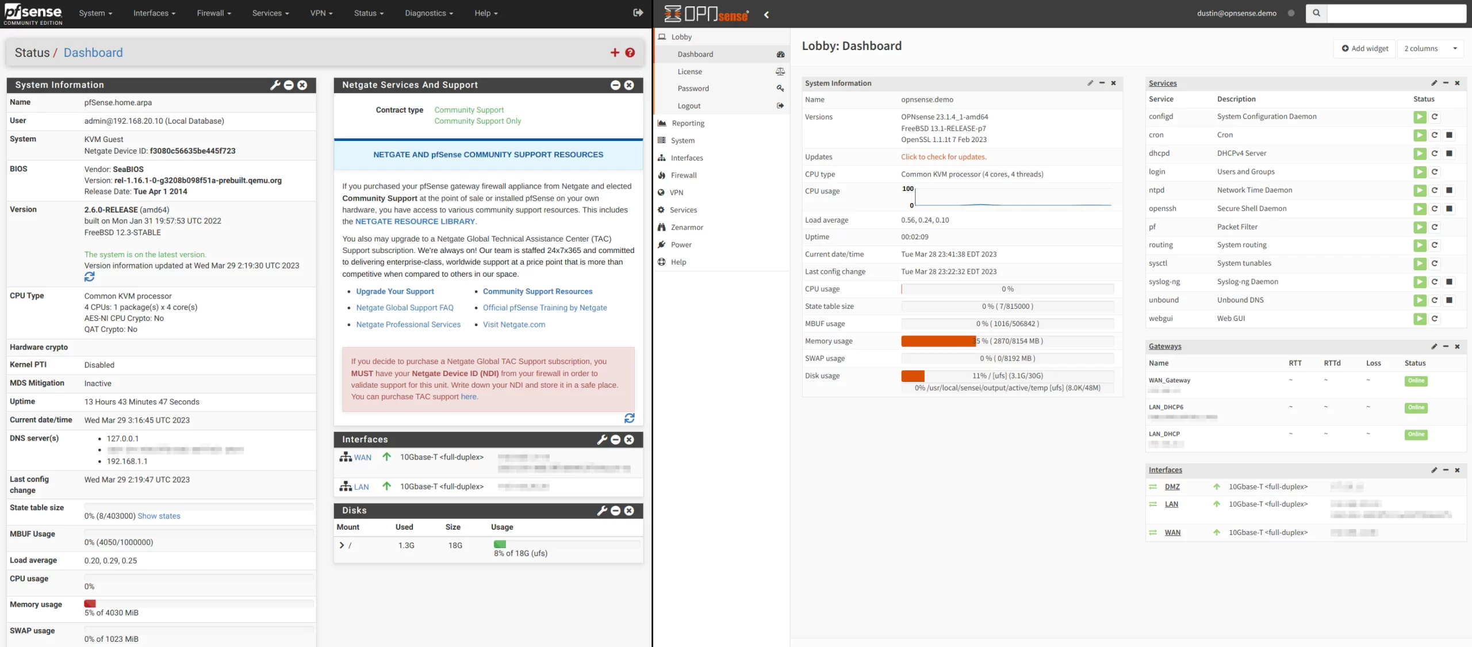Screen dimensions: 1472x647
Task: Restart the dhcpd service
Action: tap(1435, 154)
